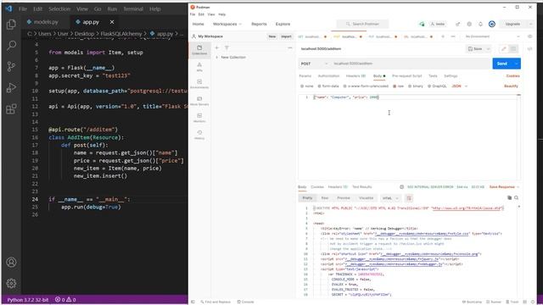Click the plus icon to create collection

(x=217, y=47)
